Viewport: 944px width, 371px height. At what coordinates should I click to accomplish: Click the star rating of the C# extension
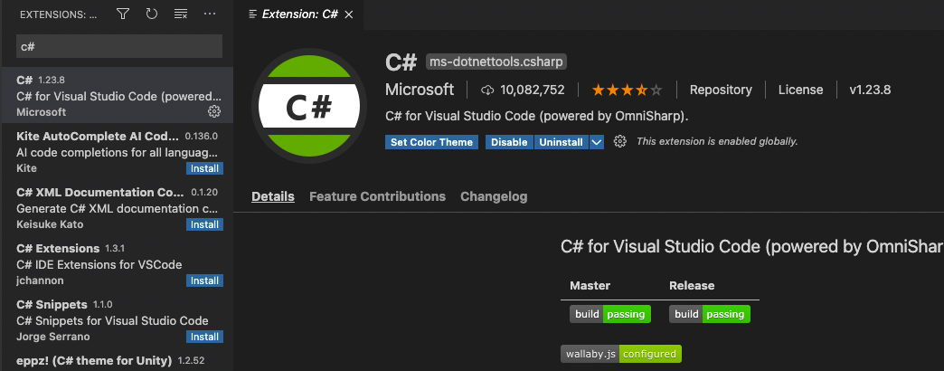(x=627, y=90)
